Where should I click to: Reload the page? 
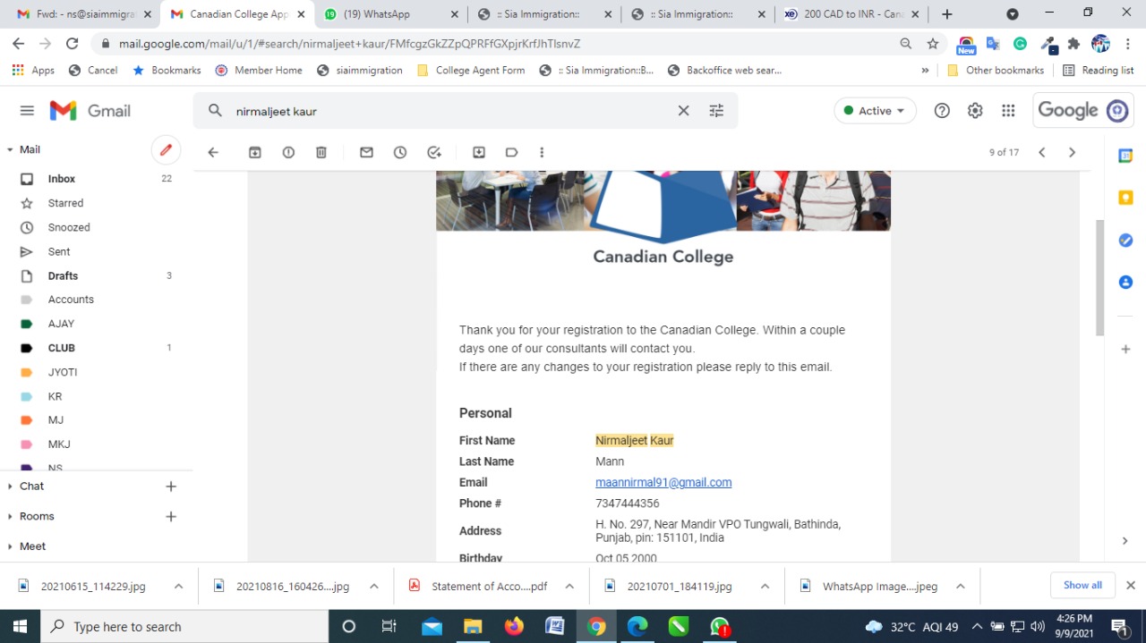point(73,44)
